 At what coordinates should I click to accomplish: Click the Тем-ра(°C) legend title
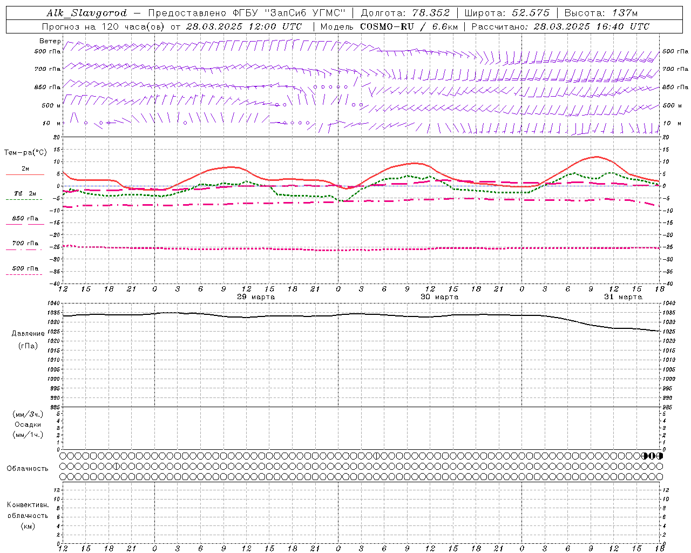tap(25, 153)
